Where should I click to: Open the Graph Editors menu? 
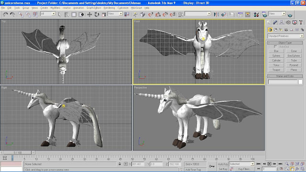pyautogui.click(x=94, y=8)
